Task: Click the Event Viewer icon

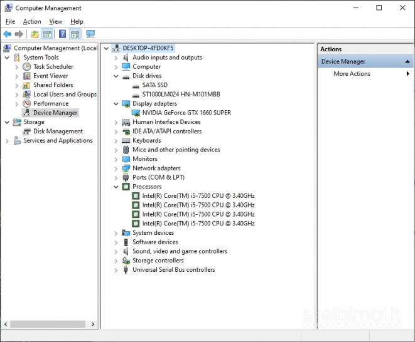Action: (27, 76)
